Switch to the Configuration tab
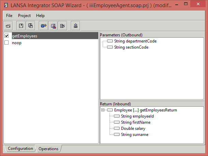The width and height of the screenshot is (208, 156). pyautogui.click(x=20, y=149)
